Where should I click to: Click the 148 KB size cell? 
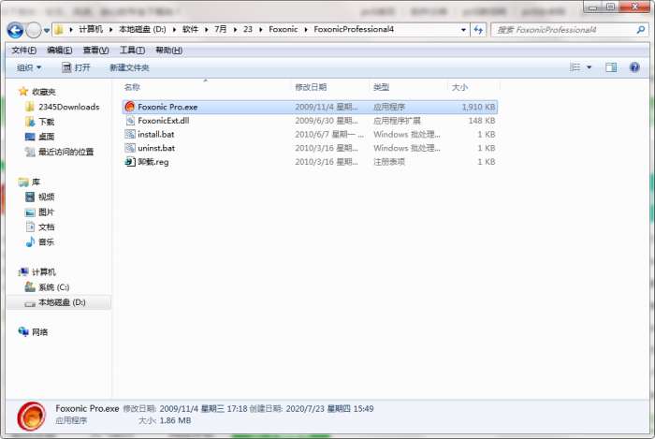pyautogui.click(x=482, y=121)
